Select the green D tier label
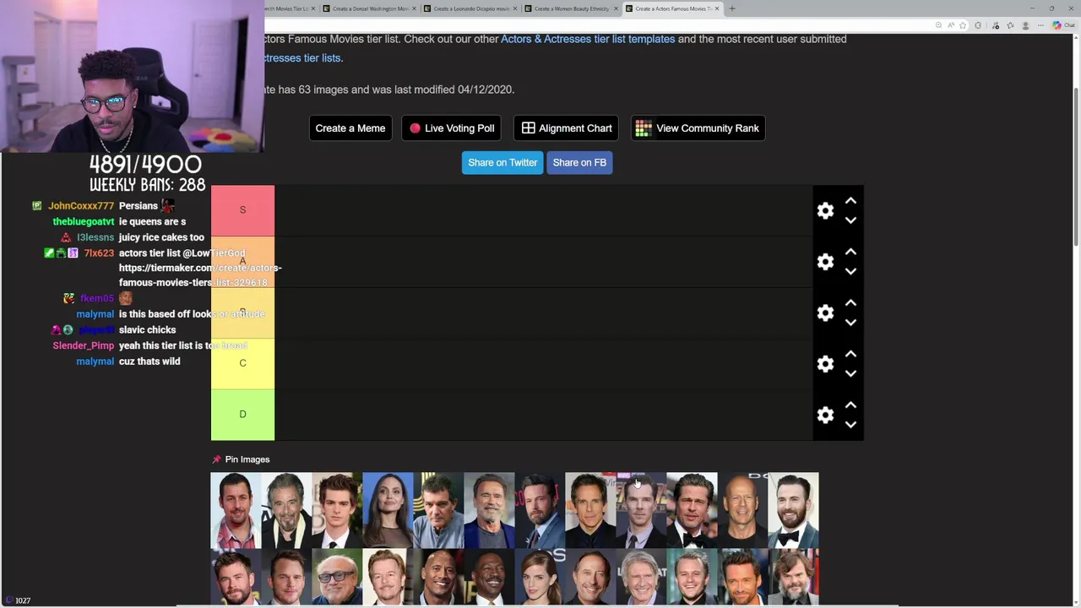 point(242,415)
